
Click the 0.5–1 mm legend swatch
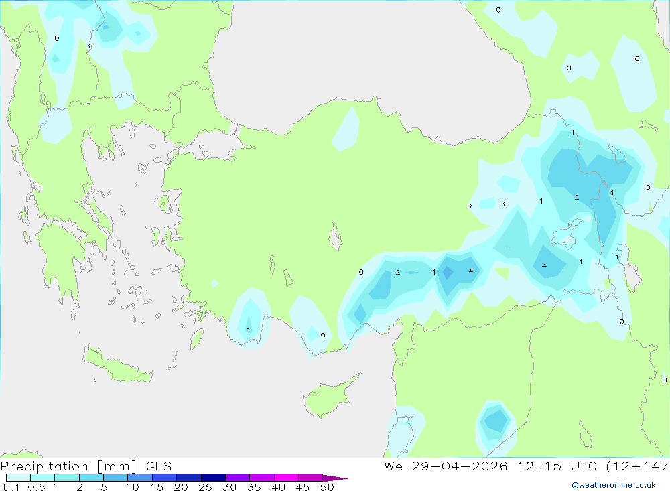point(43,478)
